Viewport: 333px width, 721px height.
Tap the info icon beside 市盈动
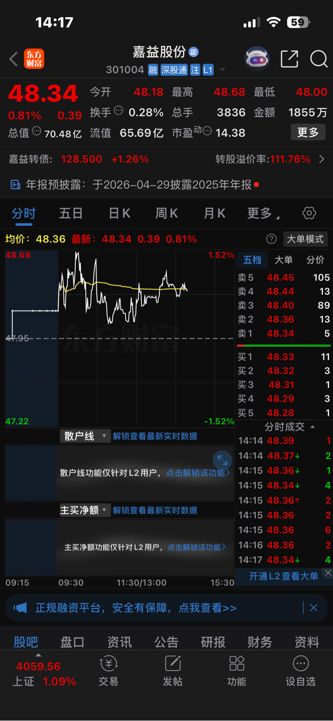[207, 131]
